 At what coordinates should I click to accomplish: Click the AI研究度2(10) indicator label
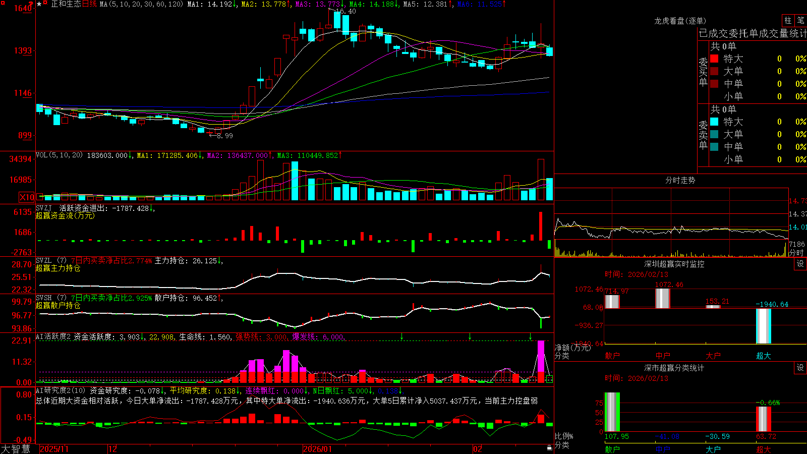61,390
